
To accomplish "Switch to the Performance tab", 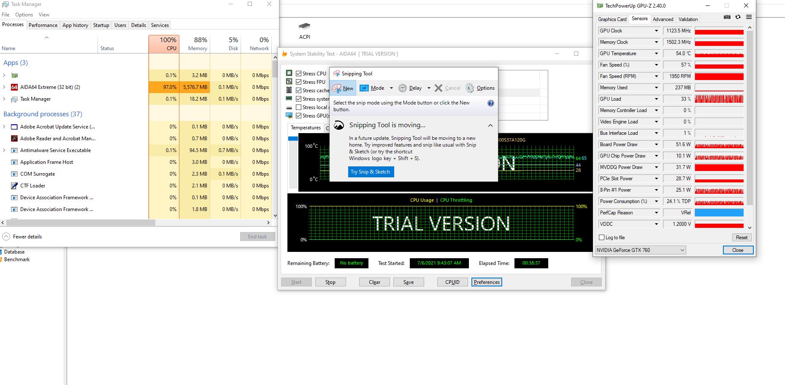I will (x=43, y=25).
